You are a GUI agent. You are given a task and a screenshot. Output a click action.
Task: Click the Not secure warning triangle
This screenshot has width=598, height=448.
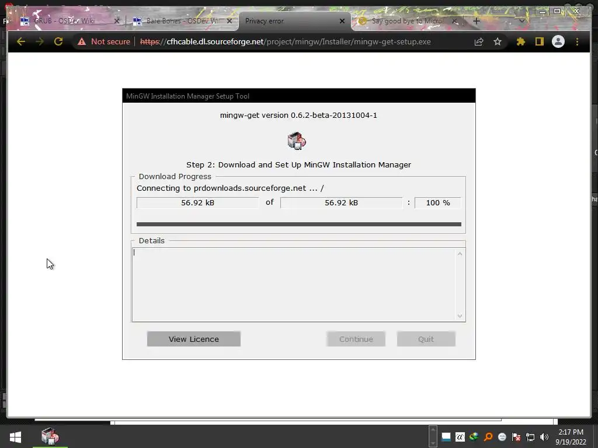point(82,41)
